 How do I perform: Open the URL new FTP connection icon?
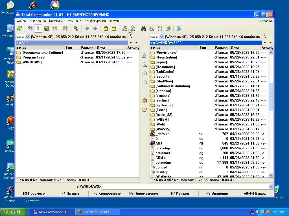coord(133,28)
